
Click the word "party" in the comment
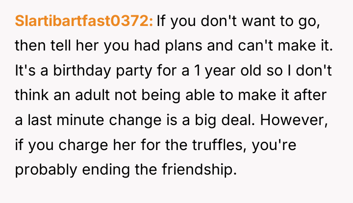pos(134,71)
